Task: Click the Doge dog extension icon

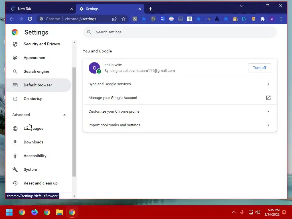Action: click(x=235, y=19)
